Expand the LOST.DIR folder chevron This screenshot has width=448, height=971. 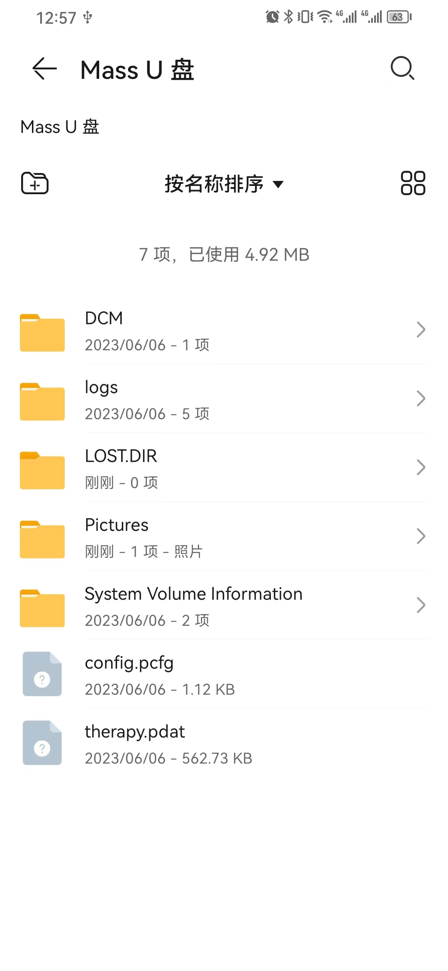[421, 468]
